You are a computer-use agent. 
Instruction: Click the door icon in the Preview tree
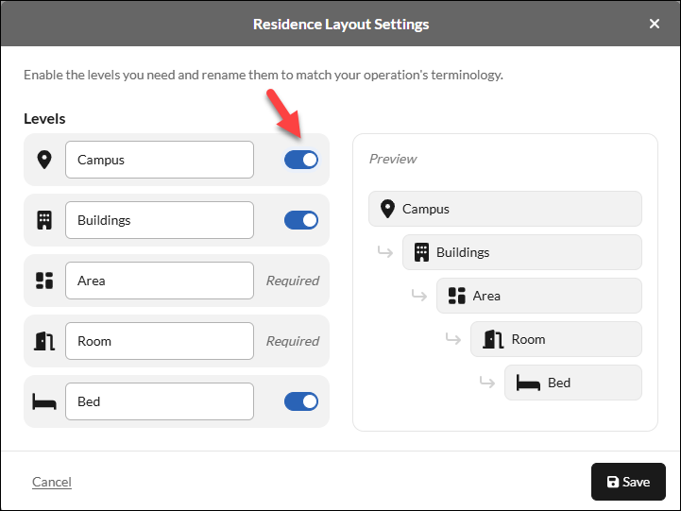coord(493,339)
